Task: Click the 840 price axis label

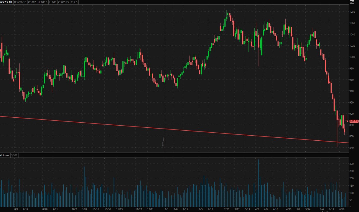Action: [352, 148]
